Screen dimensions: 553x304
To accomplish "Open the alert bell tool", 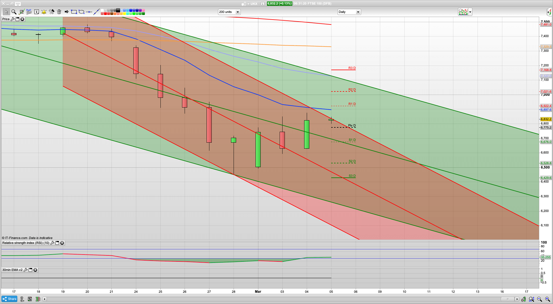I will point(44,12).
